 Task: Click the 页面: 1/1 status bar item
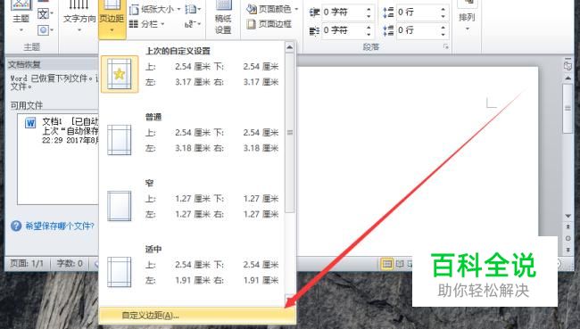(27, 264)
